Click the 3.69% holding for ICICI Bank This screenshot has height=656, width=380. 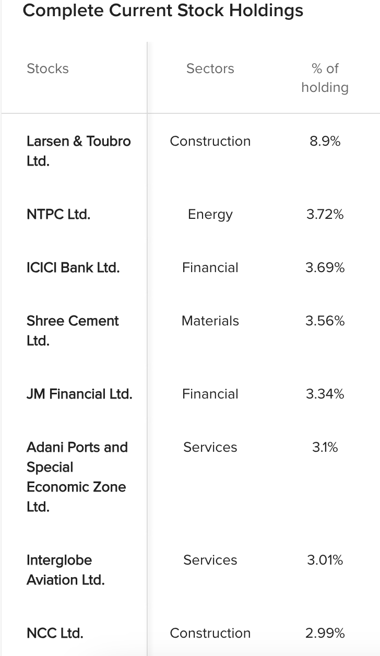tap(325, 267)
